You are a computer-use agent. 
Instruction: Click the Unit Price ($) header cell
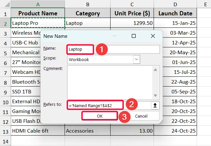(132, 13)
